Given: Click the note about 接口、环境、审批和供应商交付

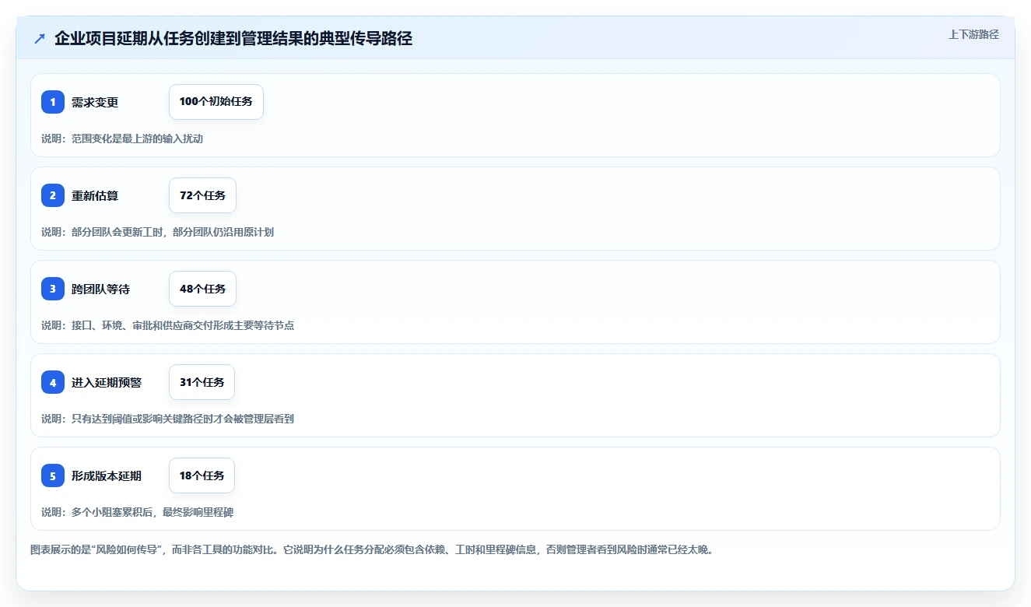Looking at the screenshot, I should [168, 325].
